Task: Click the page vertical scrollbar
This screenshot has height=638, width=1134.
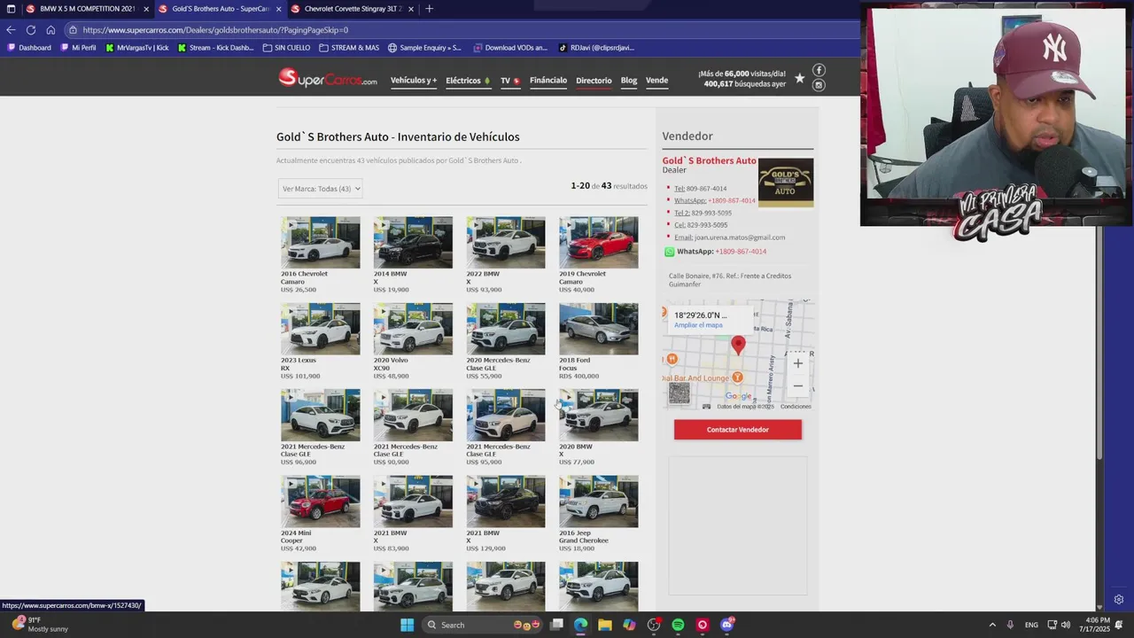Action: pyautogui.click(x=1099, y=346)
